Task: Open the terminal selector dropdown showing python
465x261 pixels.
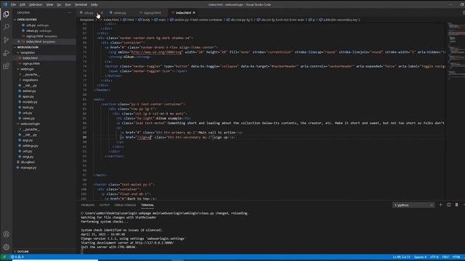Action: [x=413, y=205]
